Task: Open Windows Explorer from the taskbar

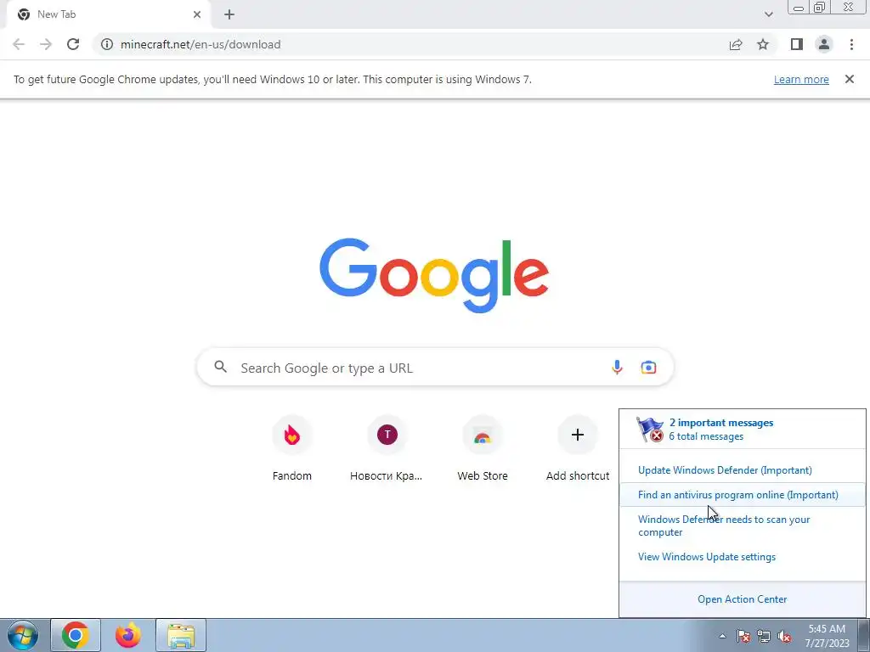Action: tap(181, 635)
